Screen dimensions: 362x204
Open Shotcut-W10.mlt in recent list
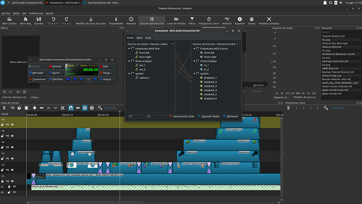(x=332, y=47)
